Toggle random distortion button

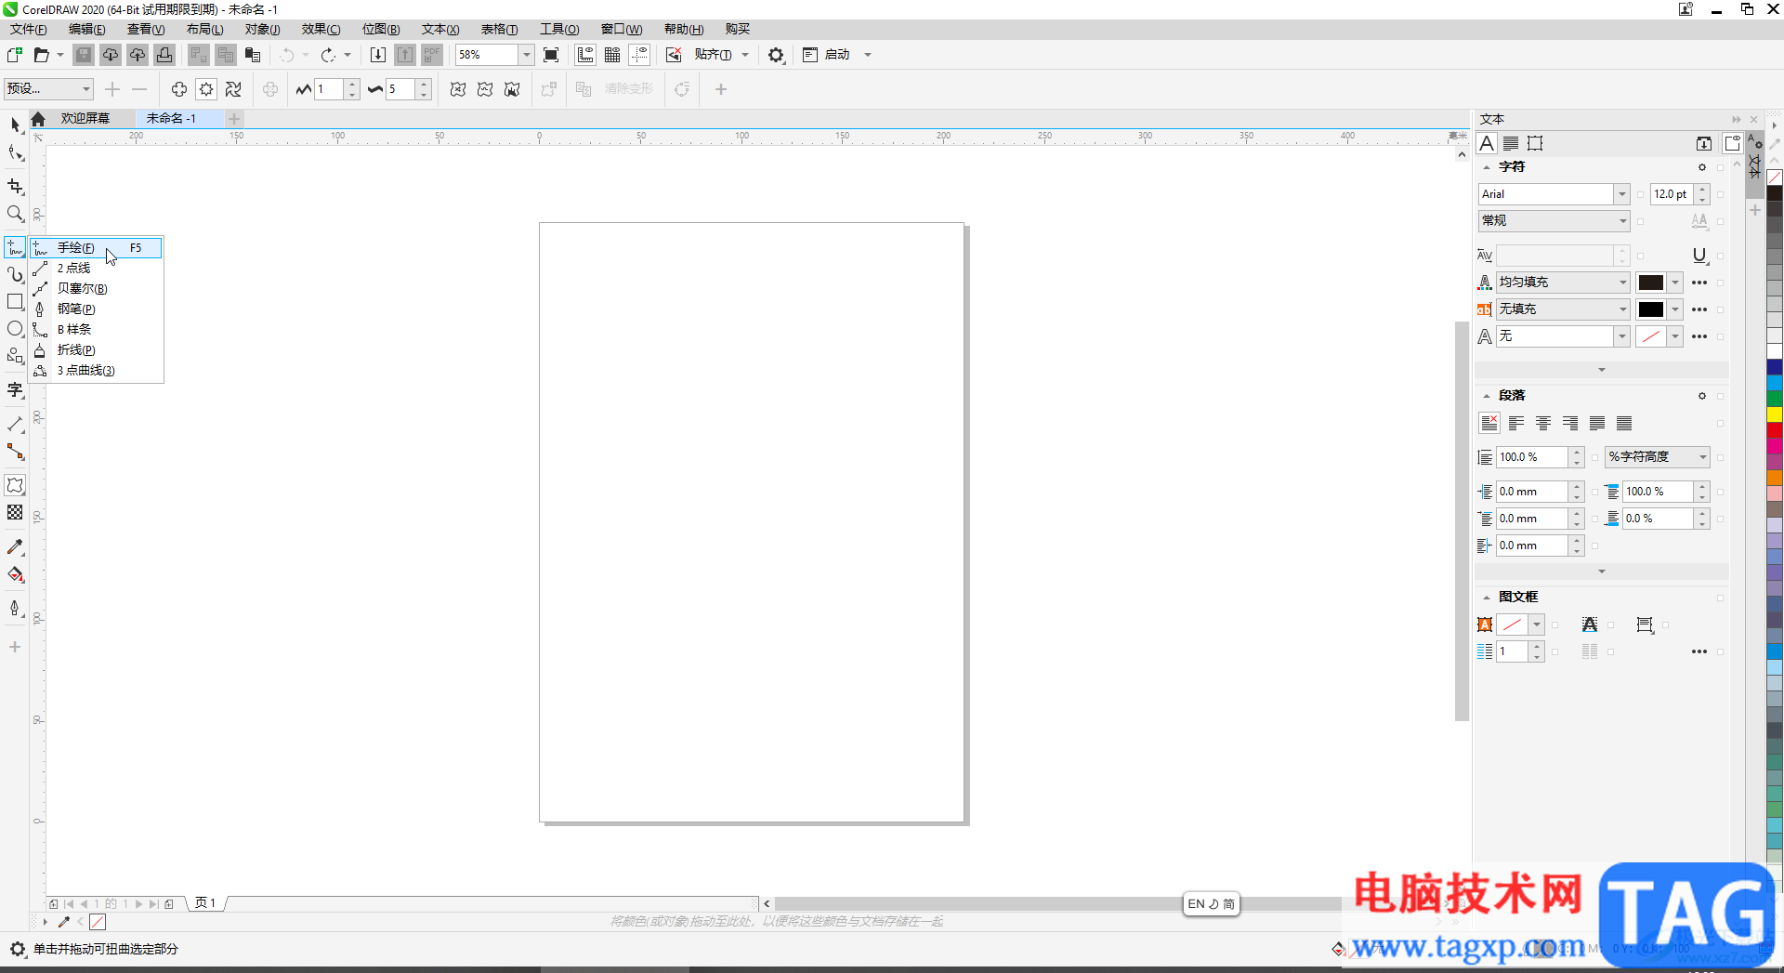coord(458,89)
